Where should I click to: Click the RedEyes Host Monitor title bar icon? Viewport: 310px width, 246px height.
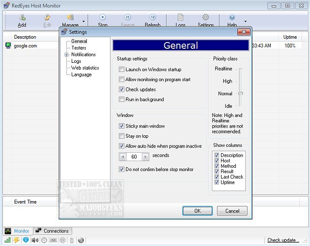[x=7, y=5]
